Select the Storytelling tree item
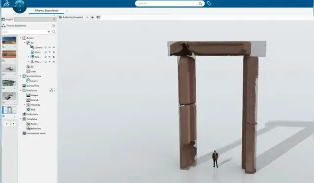This screenshot has width=314, height=183. click(33, 86)
